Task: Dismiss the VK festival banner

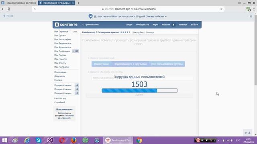Action: tap(251, 16)
